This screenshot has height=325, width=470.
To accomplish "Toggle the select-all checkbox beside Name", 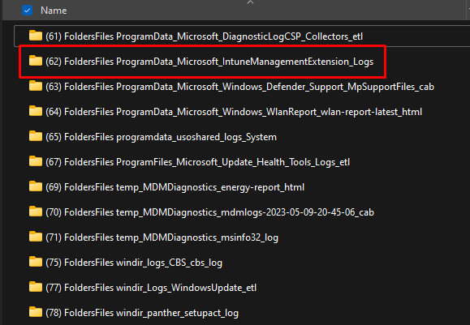I will pyautogui.click(x=28, y=11).
